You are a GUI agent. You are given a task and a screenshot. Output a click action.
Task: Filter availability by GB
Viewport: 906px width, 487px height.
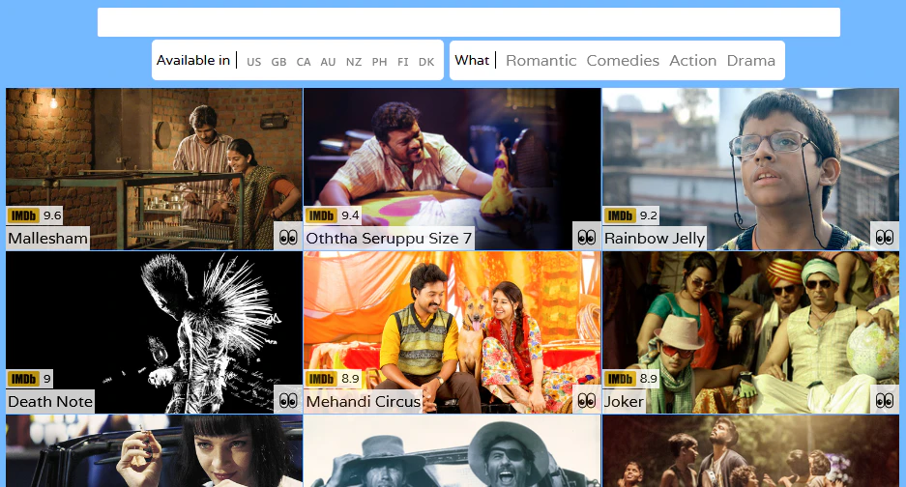click(x=278, y=62)
